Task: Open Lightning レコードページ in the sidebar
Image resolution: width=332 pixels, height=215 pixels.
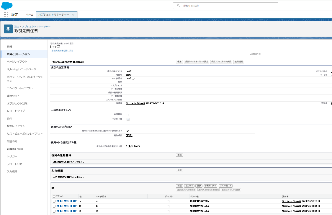Action: [21, 69]
